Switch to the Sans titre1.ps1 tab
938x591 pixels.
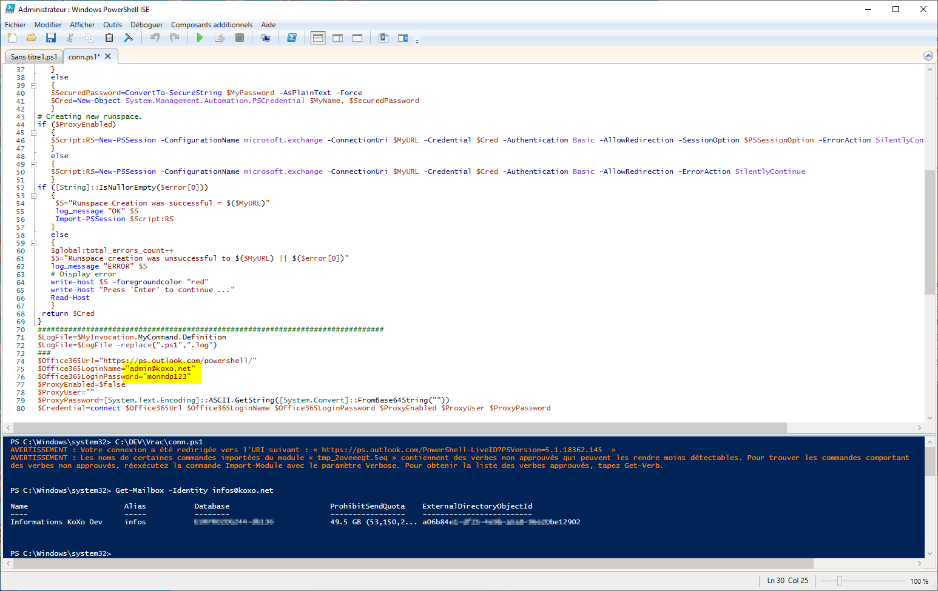click(34, 57)
